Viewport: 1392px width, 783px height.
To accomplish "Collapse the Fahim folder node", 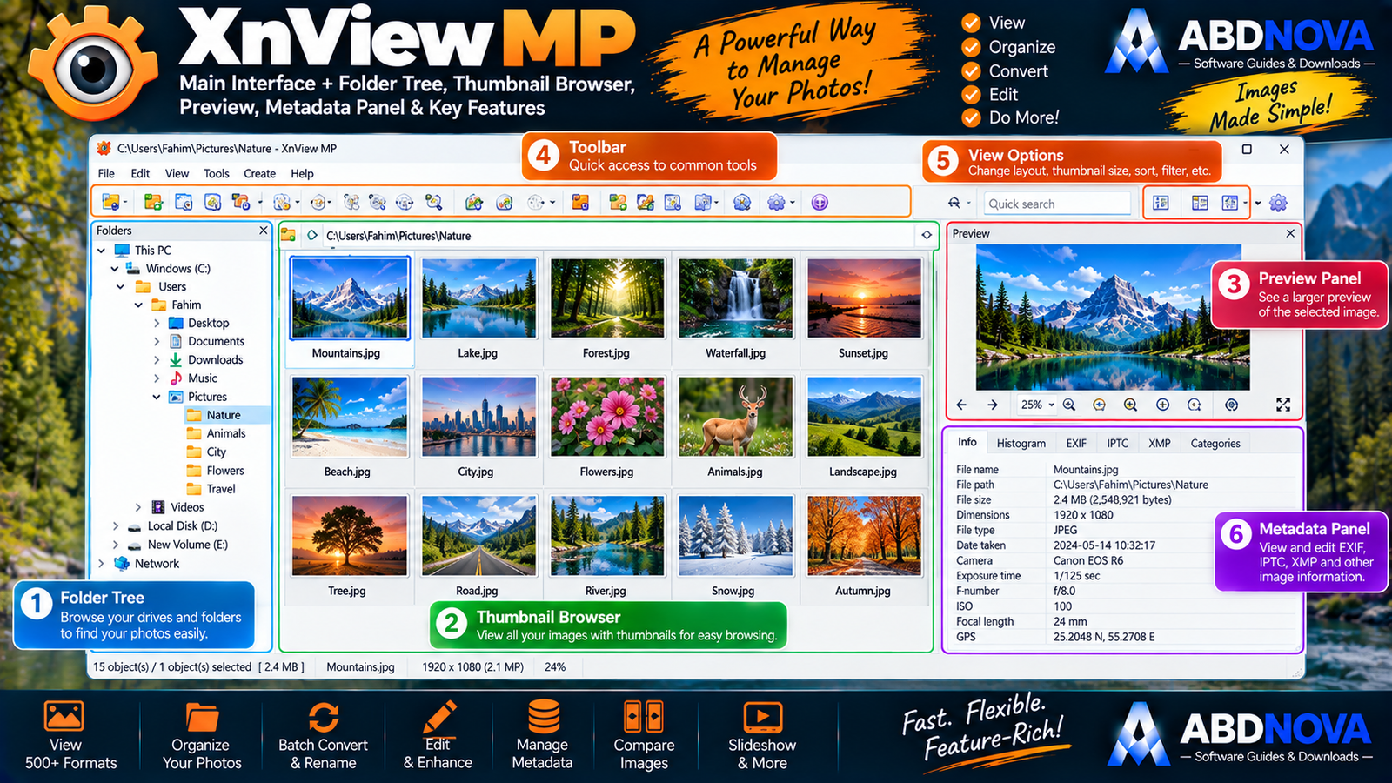I will tap(138, 305).
